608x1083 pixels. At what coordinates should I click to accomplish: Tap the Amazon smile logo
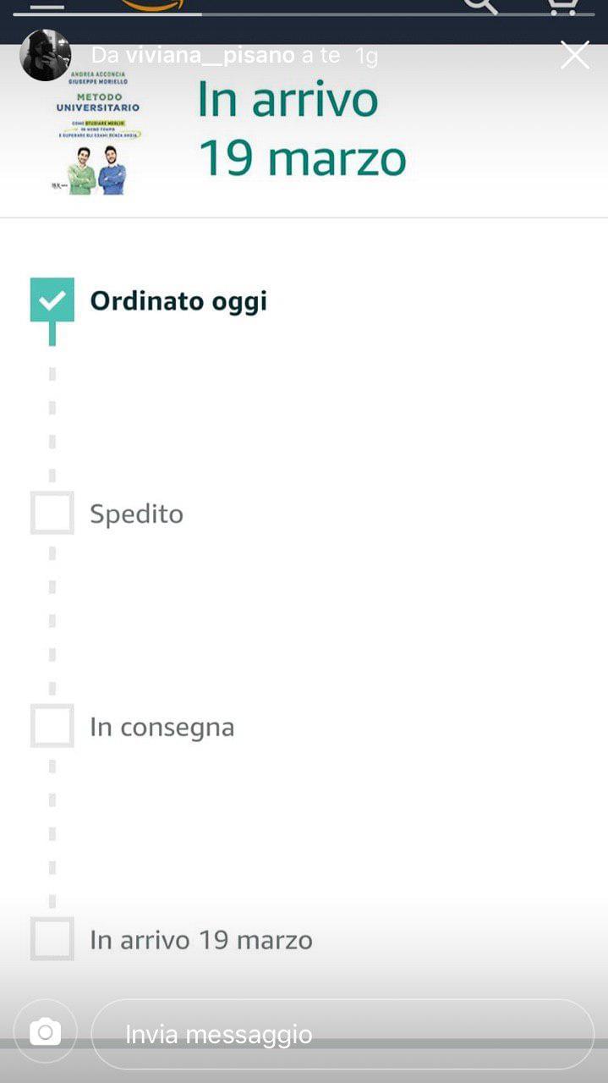tap(152, 5)
